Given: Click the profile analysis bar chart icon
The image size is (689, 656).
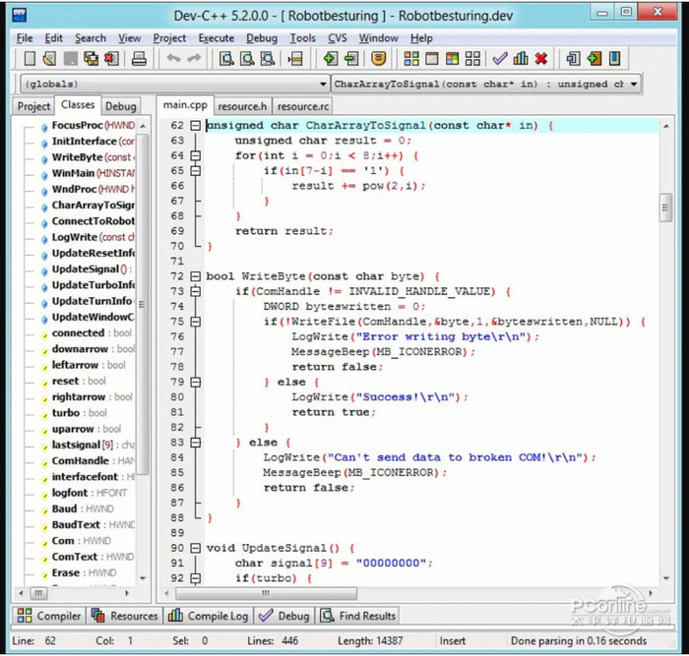Looking at the screenshot, I should pos(521,59).
